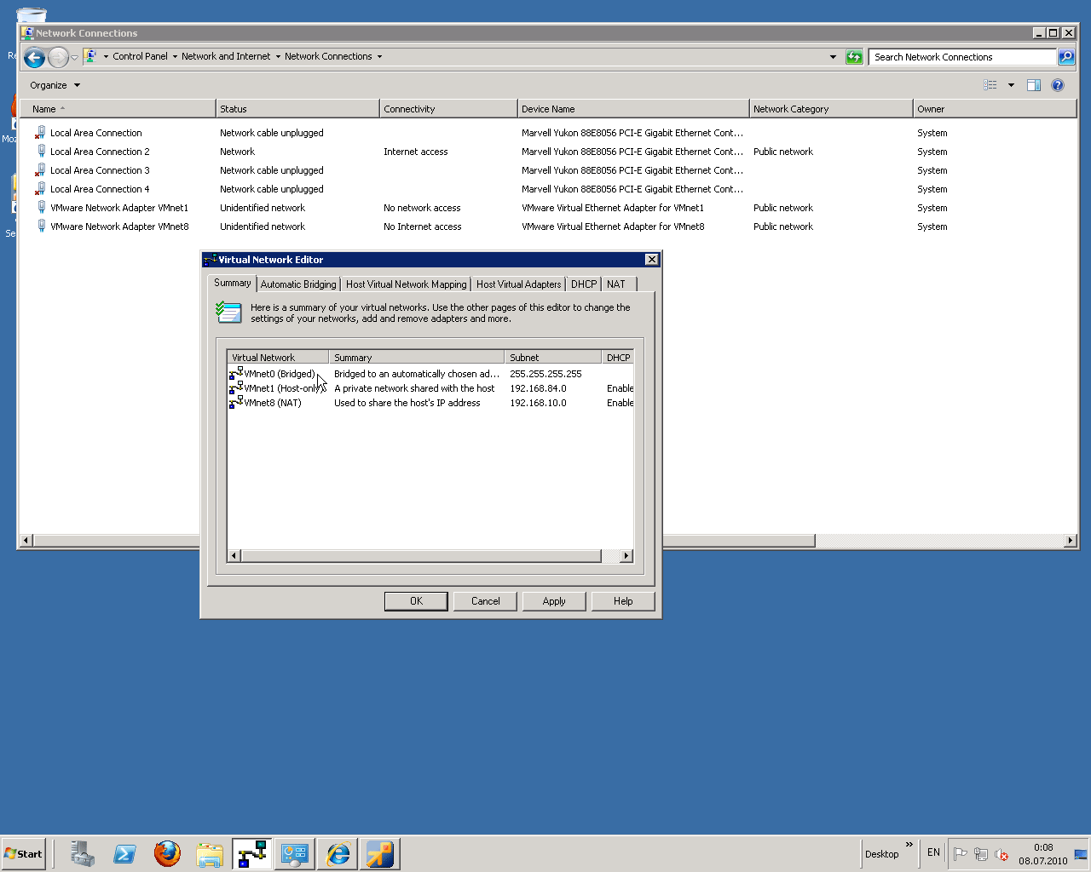Click OK in Virtual Network Editor
Screen dimensions: 1091x872
coord(416,601)
